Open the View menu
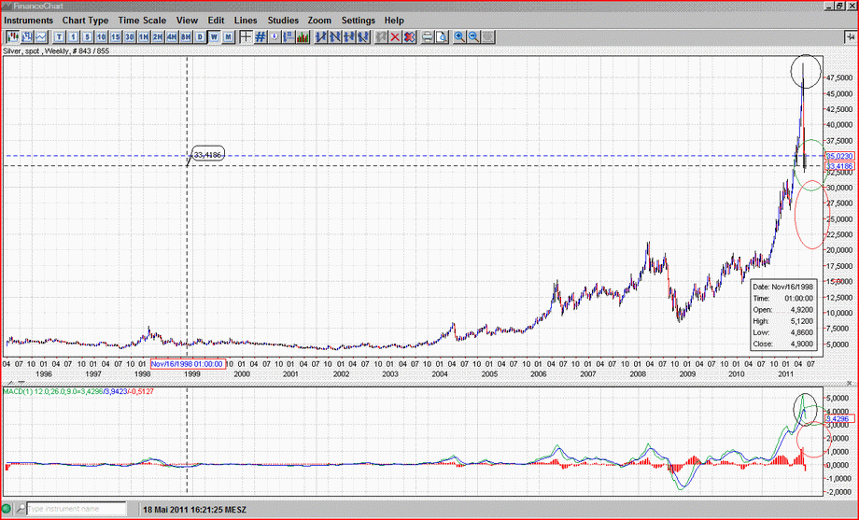 [x=187, y=21]
